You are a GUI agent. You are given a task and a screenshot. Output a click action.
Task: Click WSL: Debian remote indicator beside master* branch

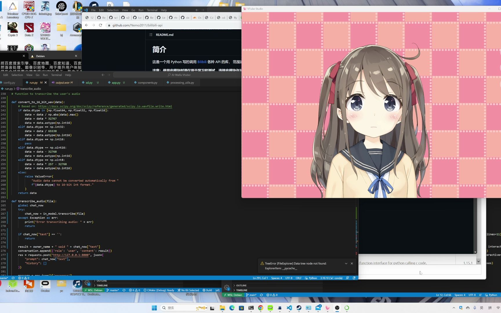[x=93, y=290]
